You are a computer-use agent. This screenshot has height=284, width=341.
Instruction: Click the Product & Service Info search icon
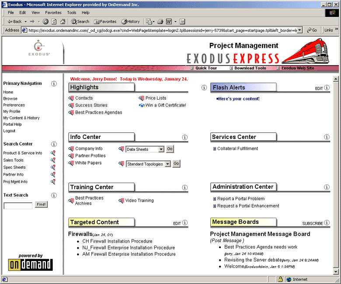click(53, 153)
